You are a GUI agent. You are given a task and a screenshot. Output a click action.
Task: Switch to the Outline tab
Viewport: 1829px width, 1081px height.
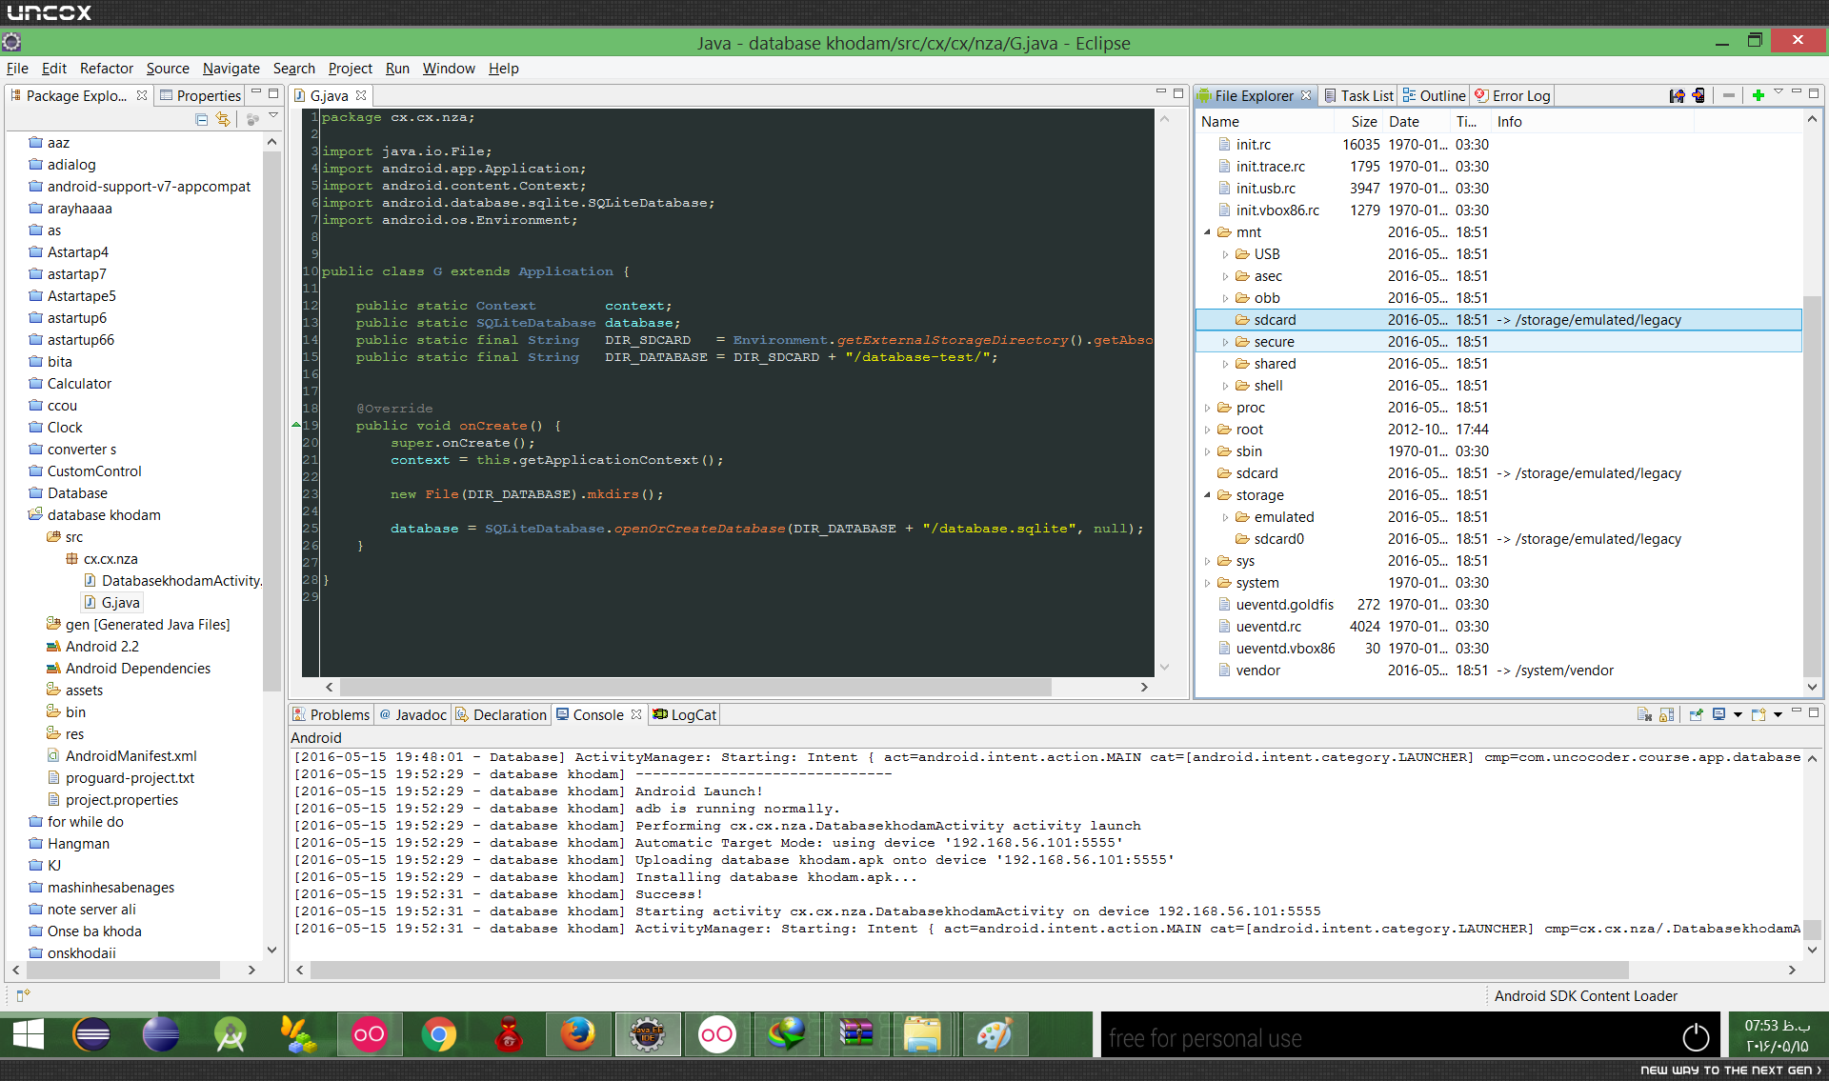(x=1434, y=95)
